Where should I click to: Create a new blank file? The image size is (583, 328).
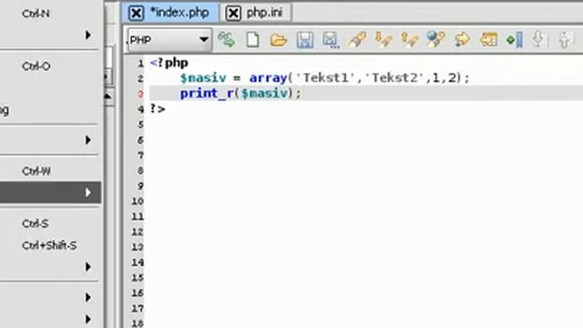pos(253,39)
